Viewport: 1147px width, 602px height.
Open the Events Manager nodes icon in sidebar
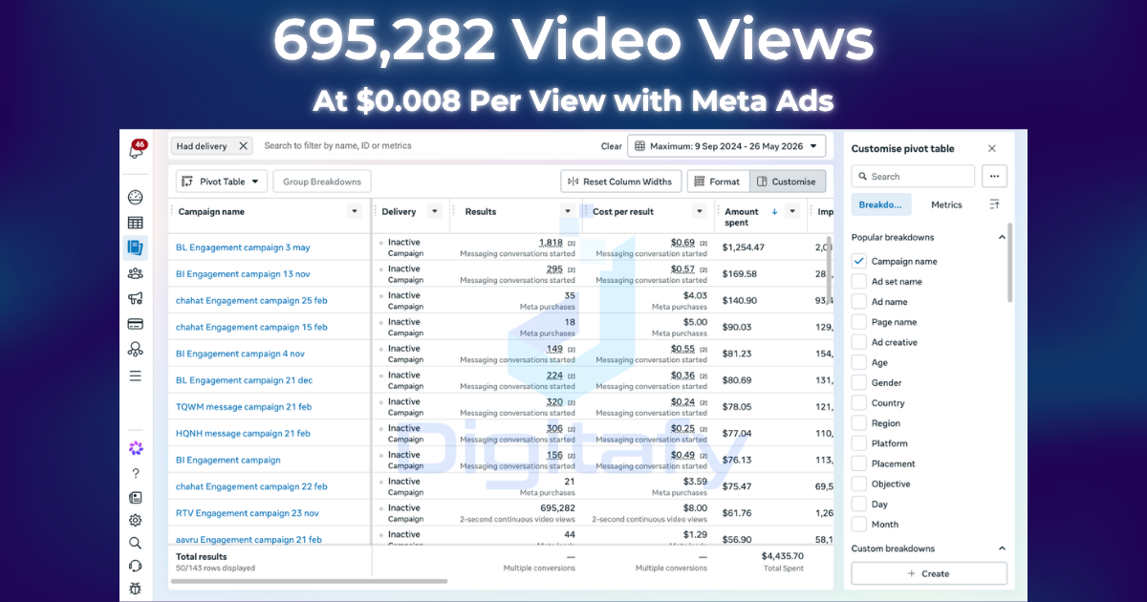[135, 350]
